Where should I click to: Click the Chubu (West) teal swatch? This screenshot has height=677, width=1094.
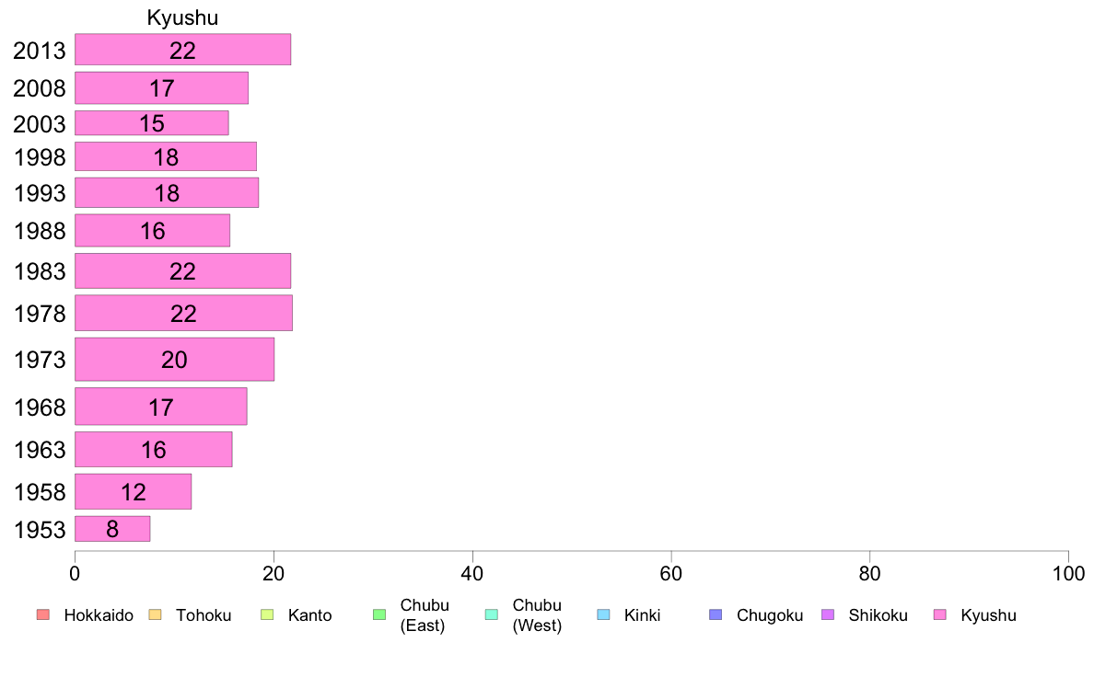[x=492, y=615]
